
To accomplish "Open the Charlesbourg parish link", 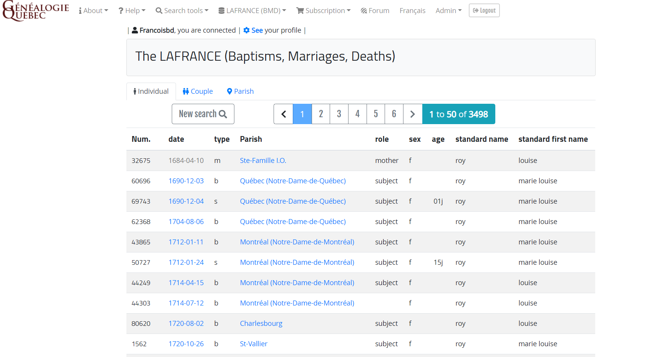I will tap(261, 324).
